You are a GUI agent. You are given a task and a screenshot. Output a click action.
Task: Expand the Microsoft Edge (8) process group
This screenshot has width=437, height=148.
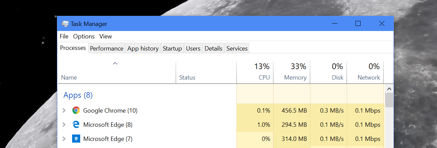click(x=64, y=124)
